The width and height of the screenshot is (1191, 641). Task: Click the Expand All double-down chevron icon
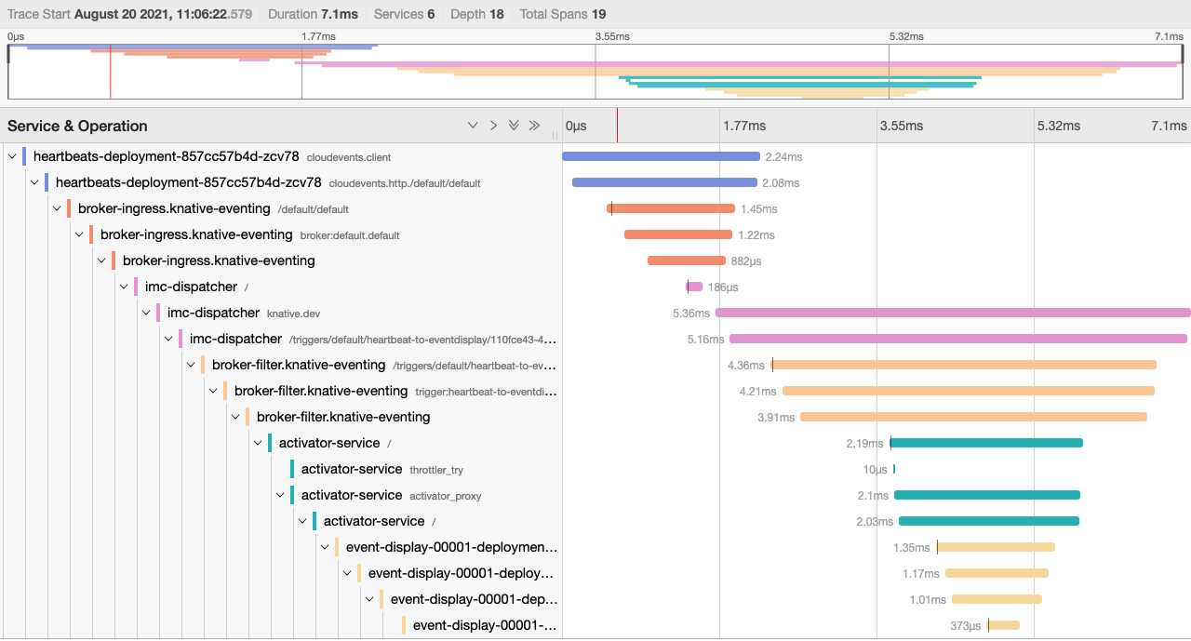(514, 126)
